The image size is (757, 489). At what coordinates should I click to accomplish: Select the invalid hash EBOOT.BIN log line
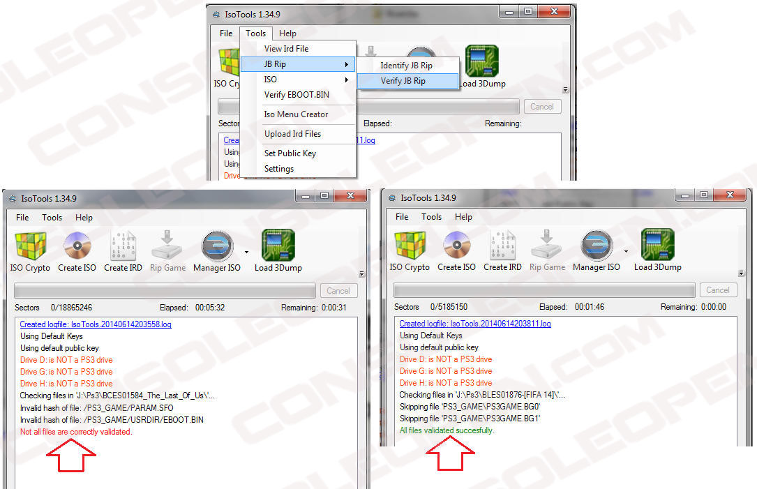click(112, 420)
